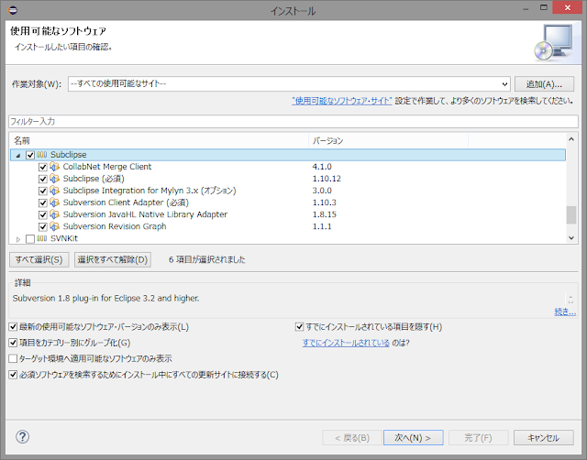Click 選択をすべて解除(D) button

pos(113,259)
